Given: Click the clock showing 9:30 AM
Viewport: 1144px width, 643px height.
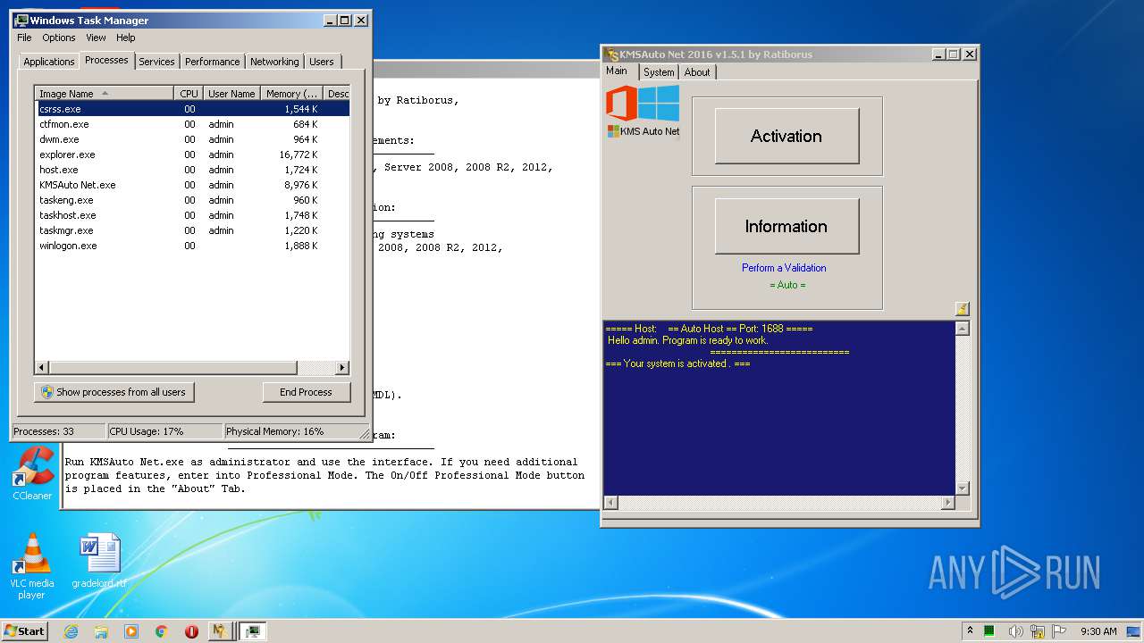Looking at the screenshot, I should click(1098, 631).
